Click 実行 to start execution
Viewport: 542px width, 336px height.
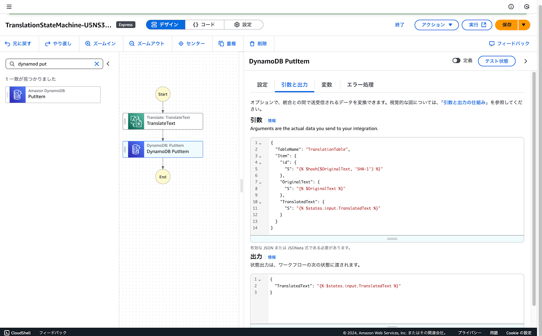tap(477, 25)
